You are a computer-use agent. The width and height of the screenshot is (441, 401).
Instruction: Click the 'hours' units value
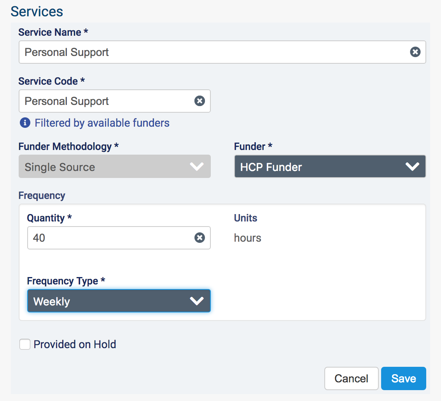247,238
